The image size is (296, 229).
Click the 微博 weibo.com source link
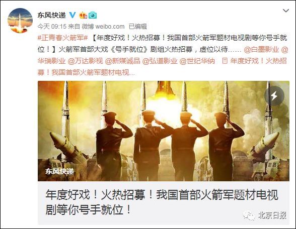click(103, 27)
